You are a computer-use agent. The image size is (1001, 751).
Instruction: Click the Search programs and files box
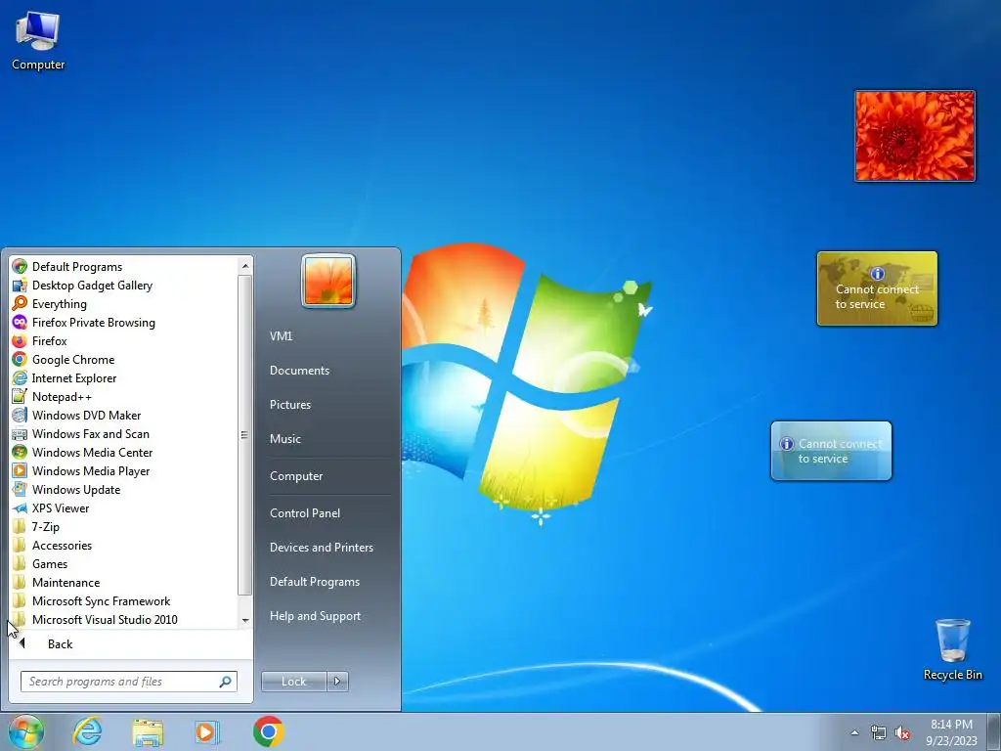click(x=128, y=682)
